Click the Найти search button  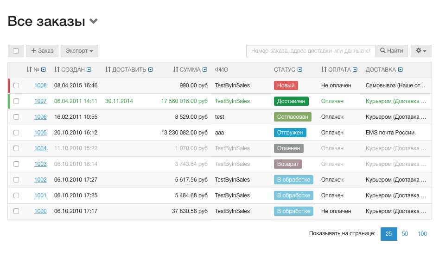pos(391,51)
